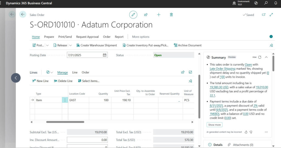The image size is (281, 148).
Task: Click the dark circular previous-record arrow
Action: click(16, 78)
